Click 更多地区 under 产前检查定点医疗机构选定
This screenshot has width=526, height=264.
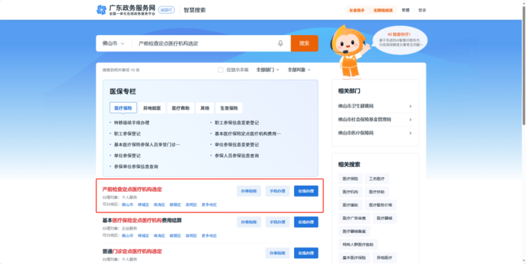pos(209,205)
